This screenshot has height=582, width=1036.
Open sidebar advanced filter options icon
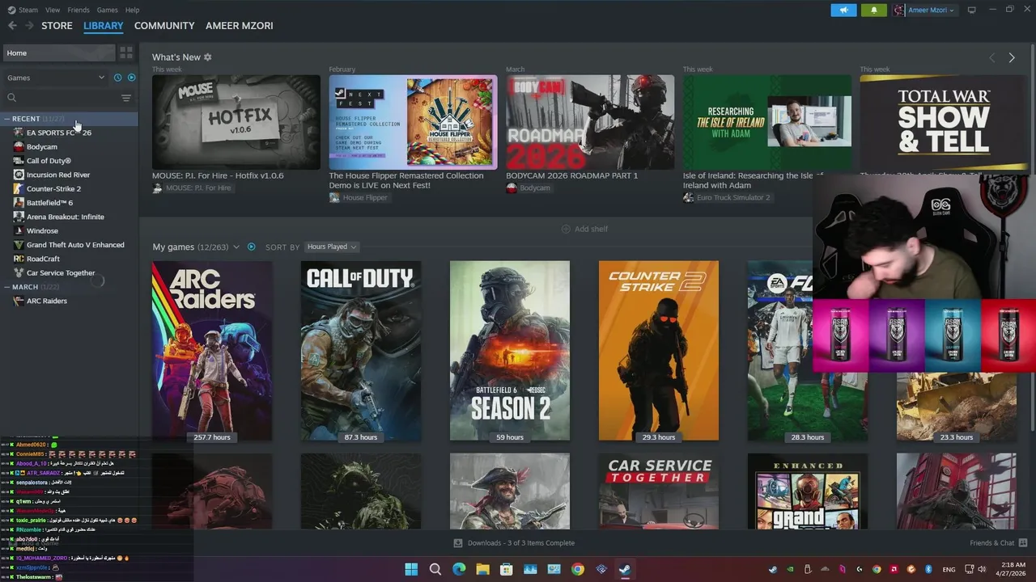126,98
